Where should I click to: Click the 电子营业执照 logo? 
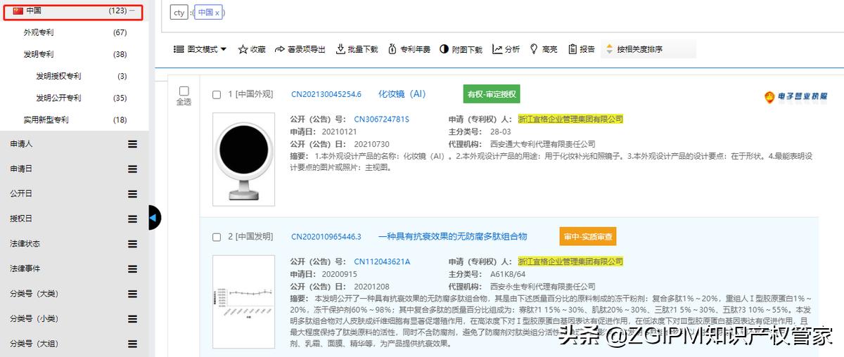[x=798, y=97]
